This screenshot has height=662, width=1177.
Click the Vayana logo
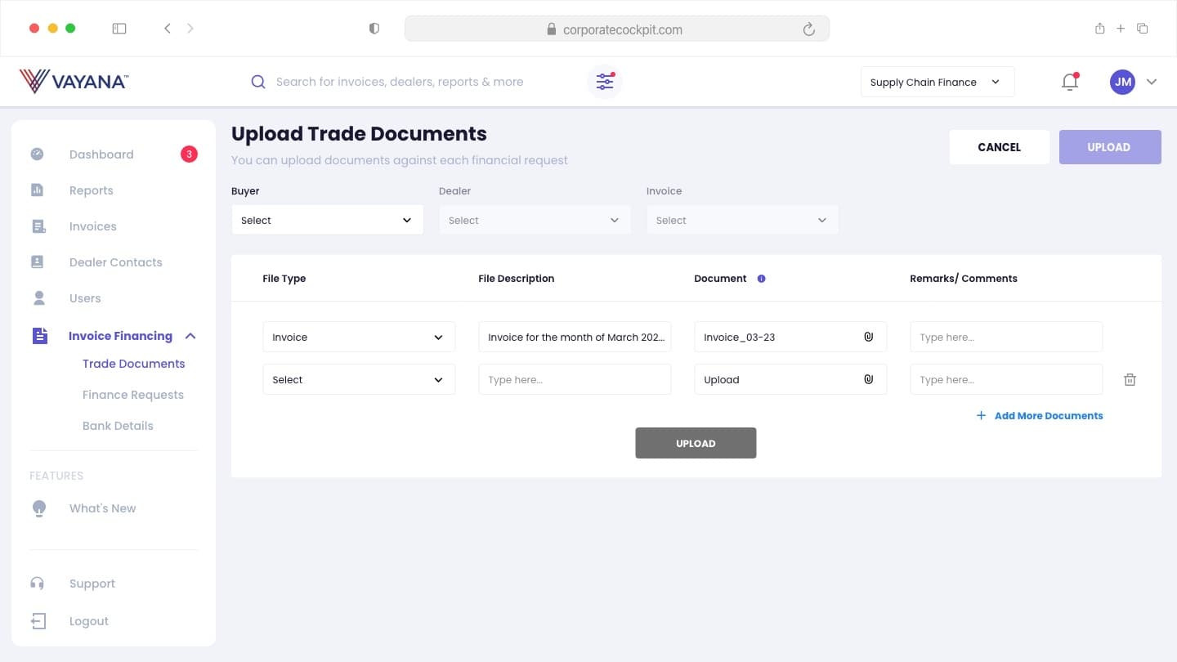pyautogui.click(x=74, y=81)
